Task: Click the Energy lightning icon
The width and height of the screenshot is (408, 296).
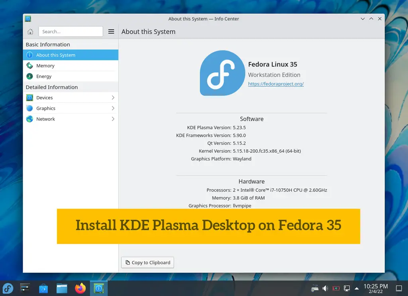Action: (x=29, y=76)
